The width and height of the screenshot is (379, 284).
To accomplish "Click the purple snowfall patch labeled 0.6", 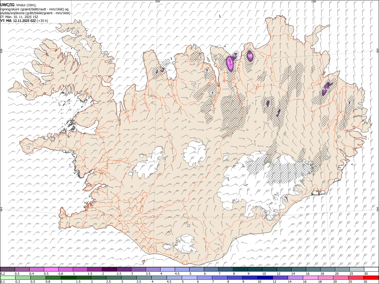I will [x=250, y=56].
